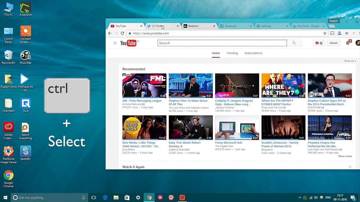Open 'Baby Thor Meets Robert Downey Jr' link

184,144
